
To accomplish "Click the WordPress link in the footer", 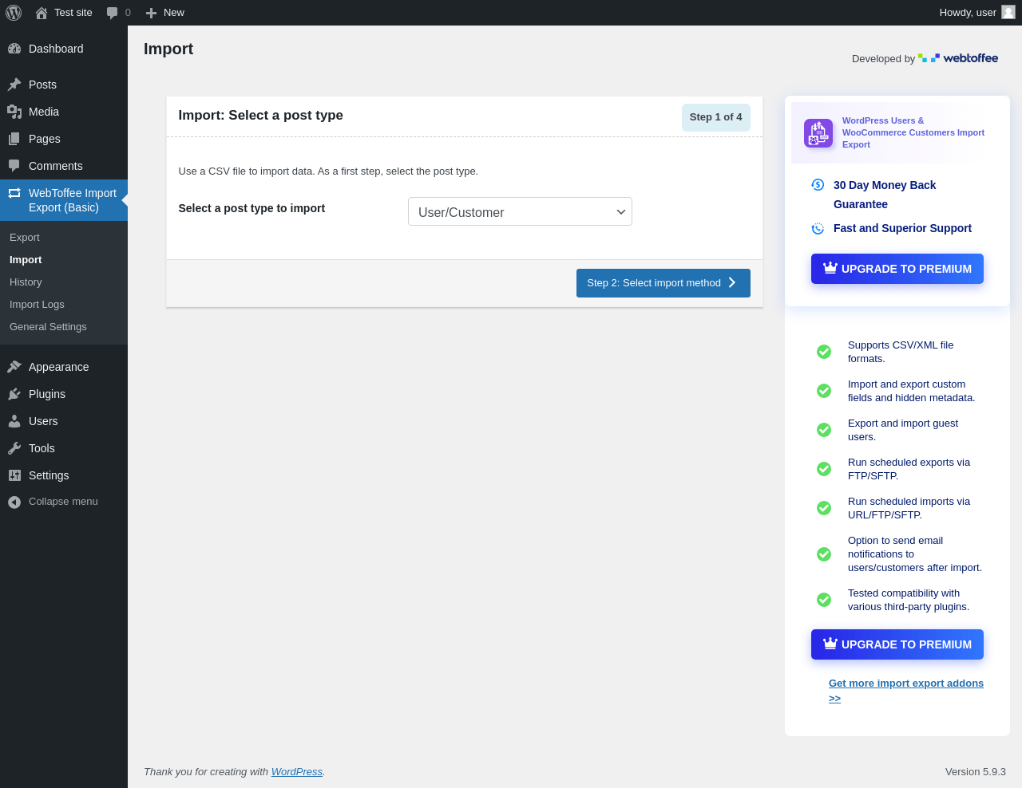I will [296, 772].
